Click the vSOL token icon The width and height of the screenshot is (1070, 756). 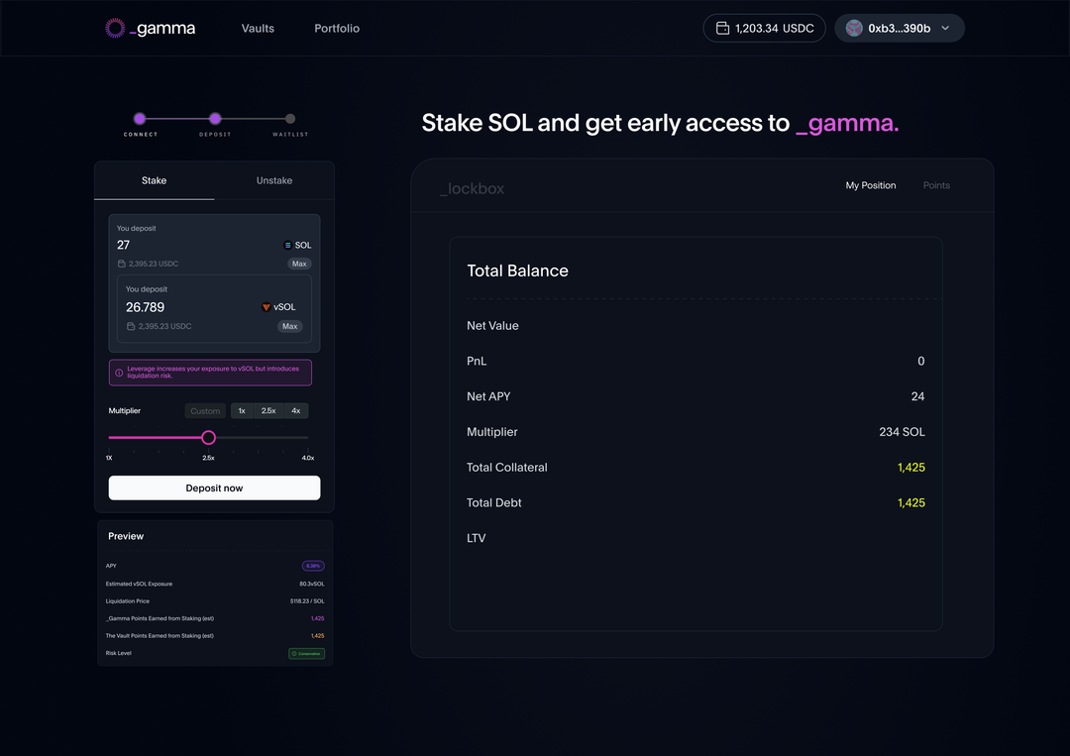[267, 307]
